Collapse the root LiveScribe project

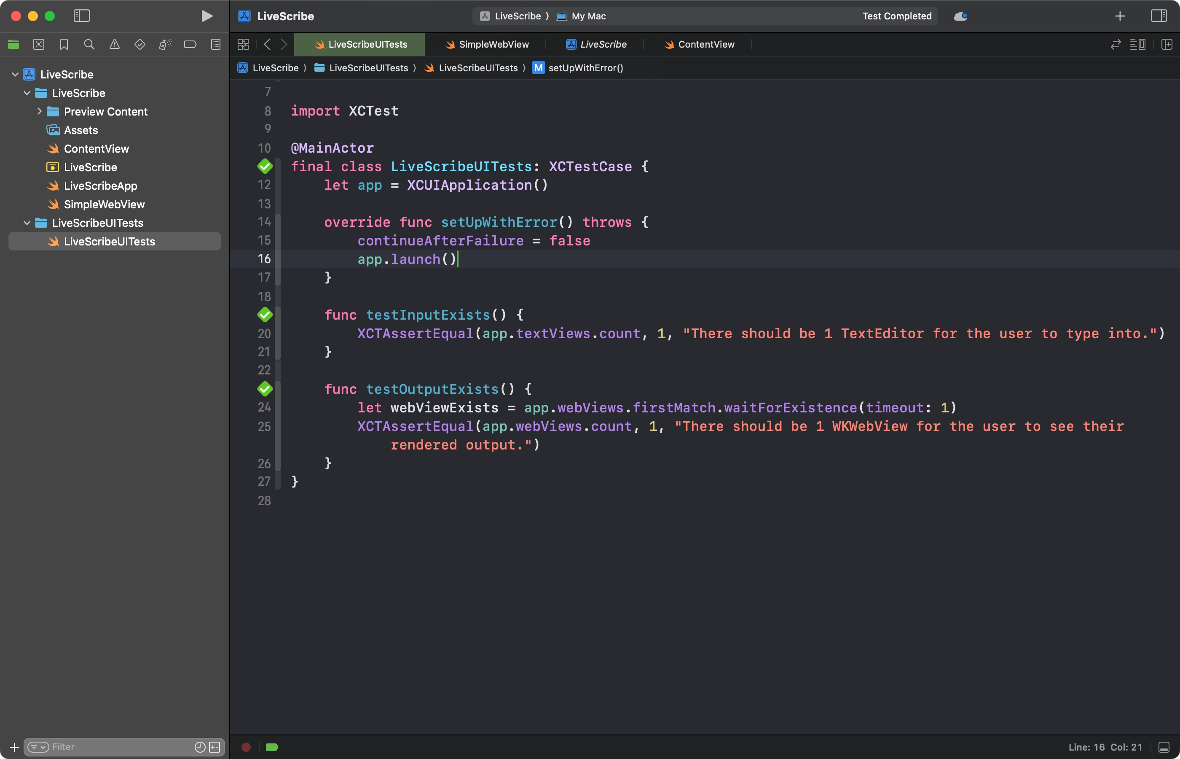15,74
